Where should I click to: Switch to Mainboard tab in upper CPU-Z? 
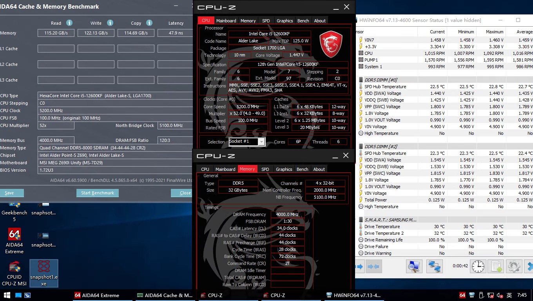point(226,20)
